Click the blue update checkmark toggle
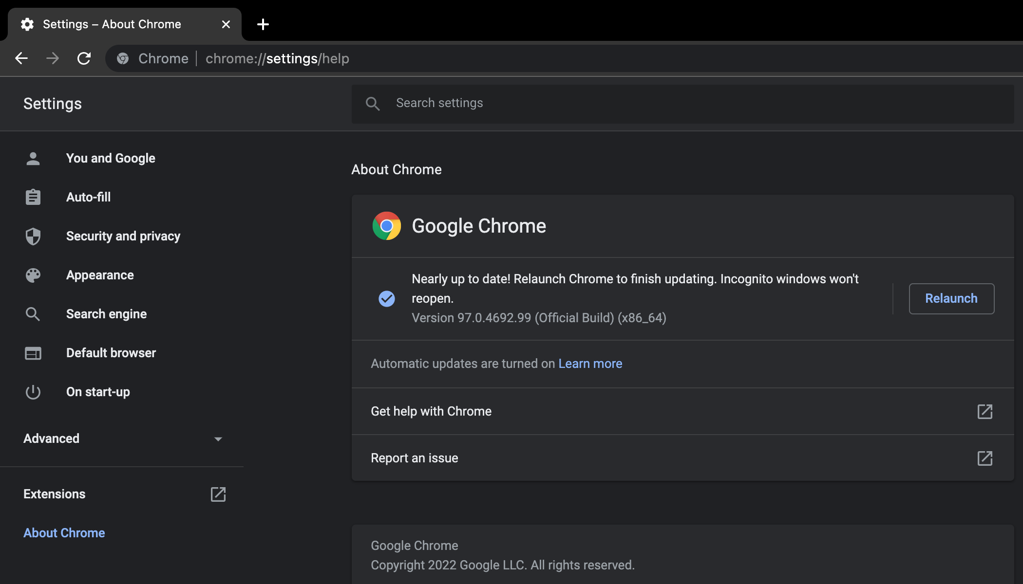 point(387,298)
